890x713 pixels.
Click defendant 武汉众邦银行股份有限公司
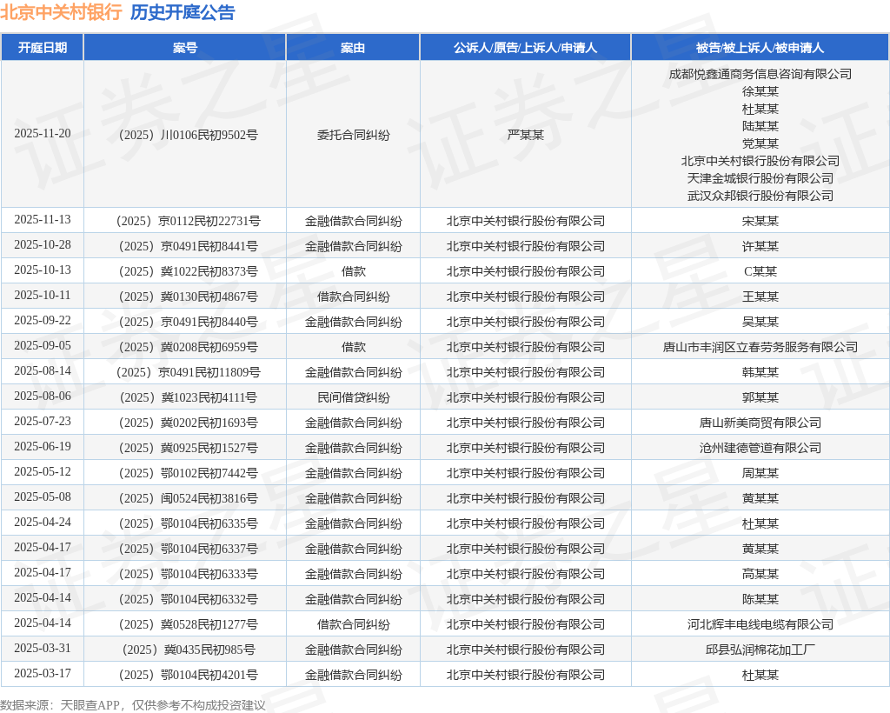tap(760, 196)
